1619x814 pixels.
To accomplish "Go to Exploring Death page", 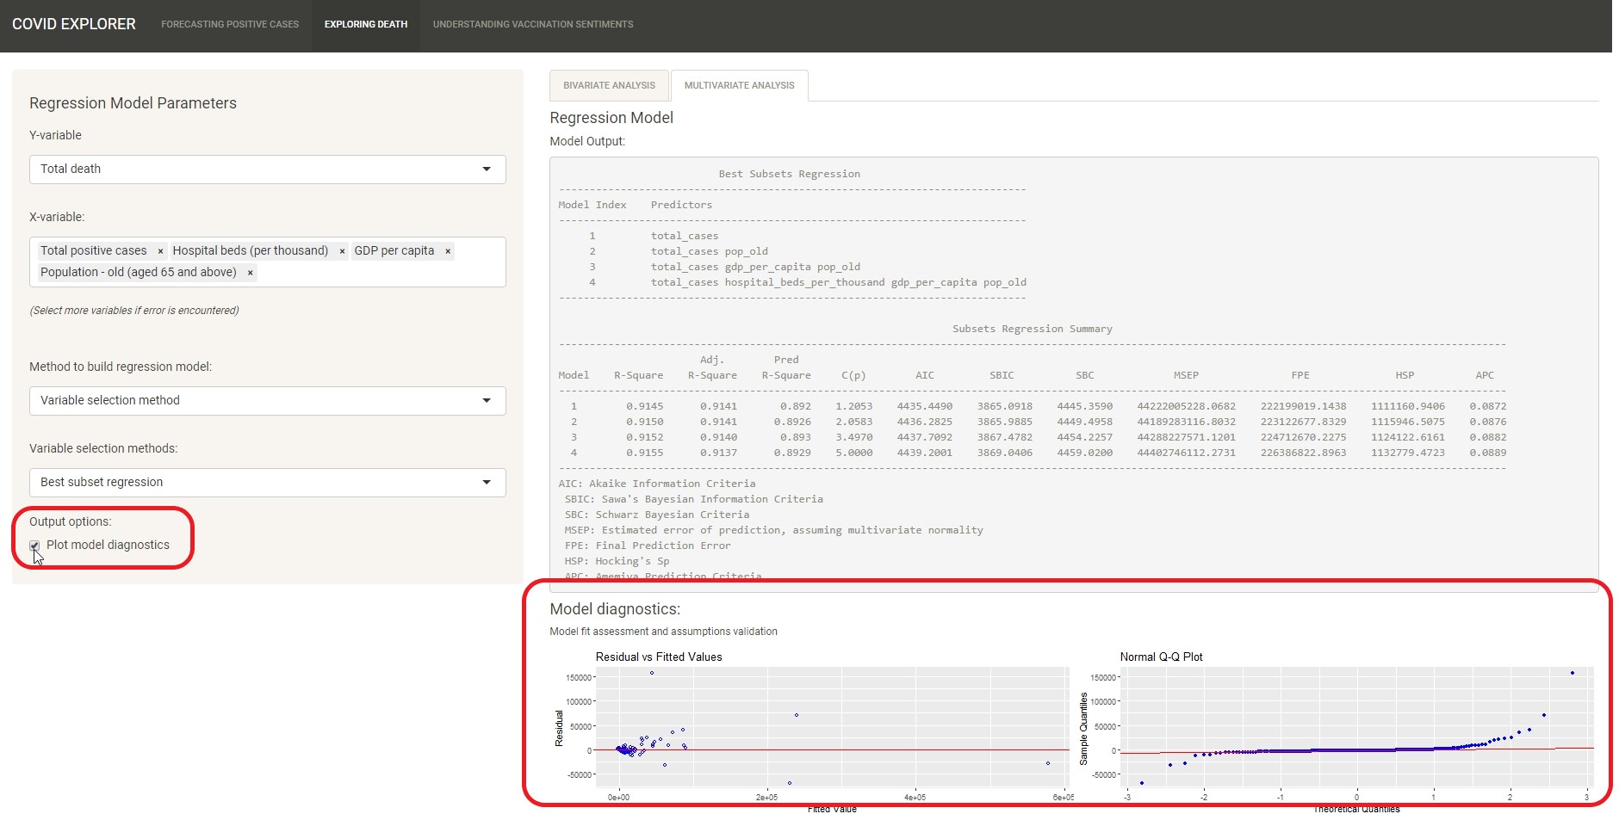I will pos(366,24).
